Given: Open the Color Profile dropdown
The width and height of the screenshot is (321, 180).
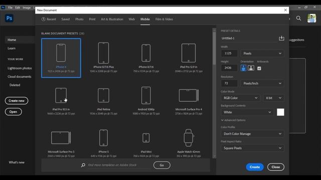Looking at the screenshot, I should click(x=252, y=134).
